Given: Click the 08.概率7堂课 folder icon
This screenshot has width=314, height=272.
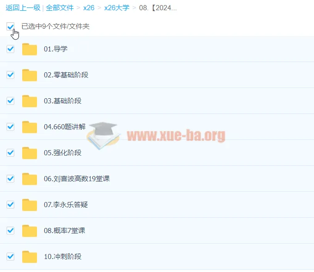Looking at the screenshot, I should click(x=30, y=231).
